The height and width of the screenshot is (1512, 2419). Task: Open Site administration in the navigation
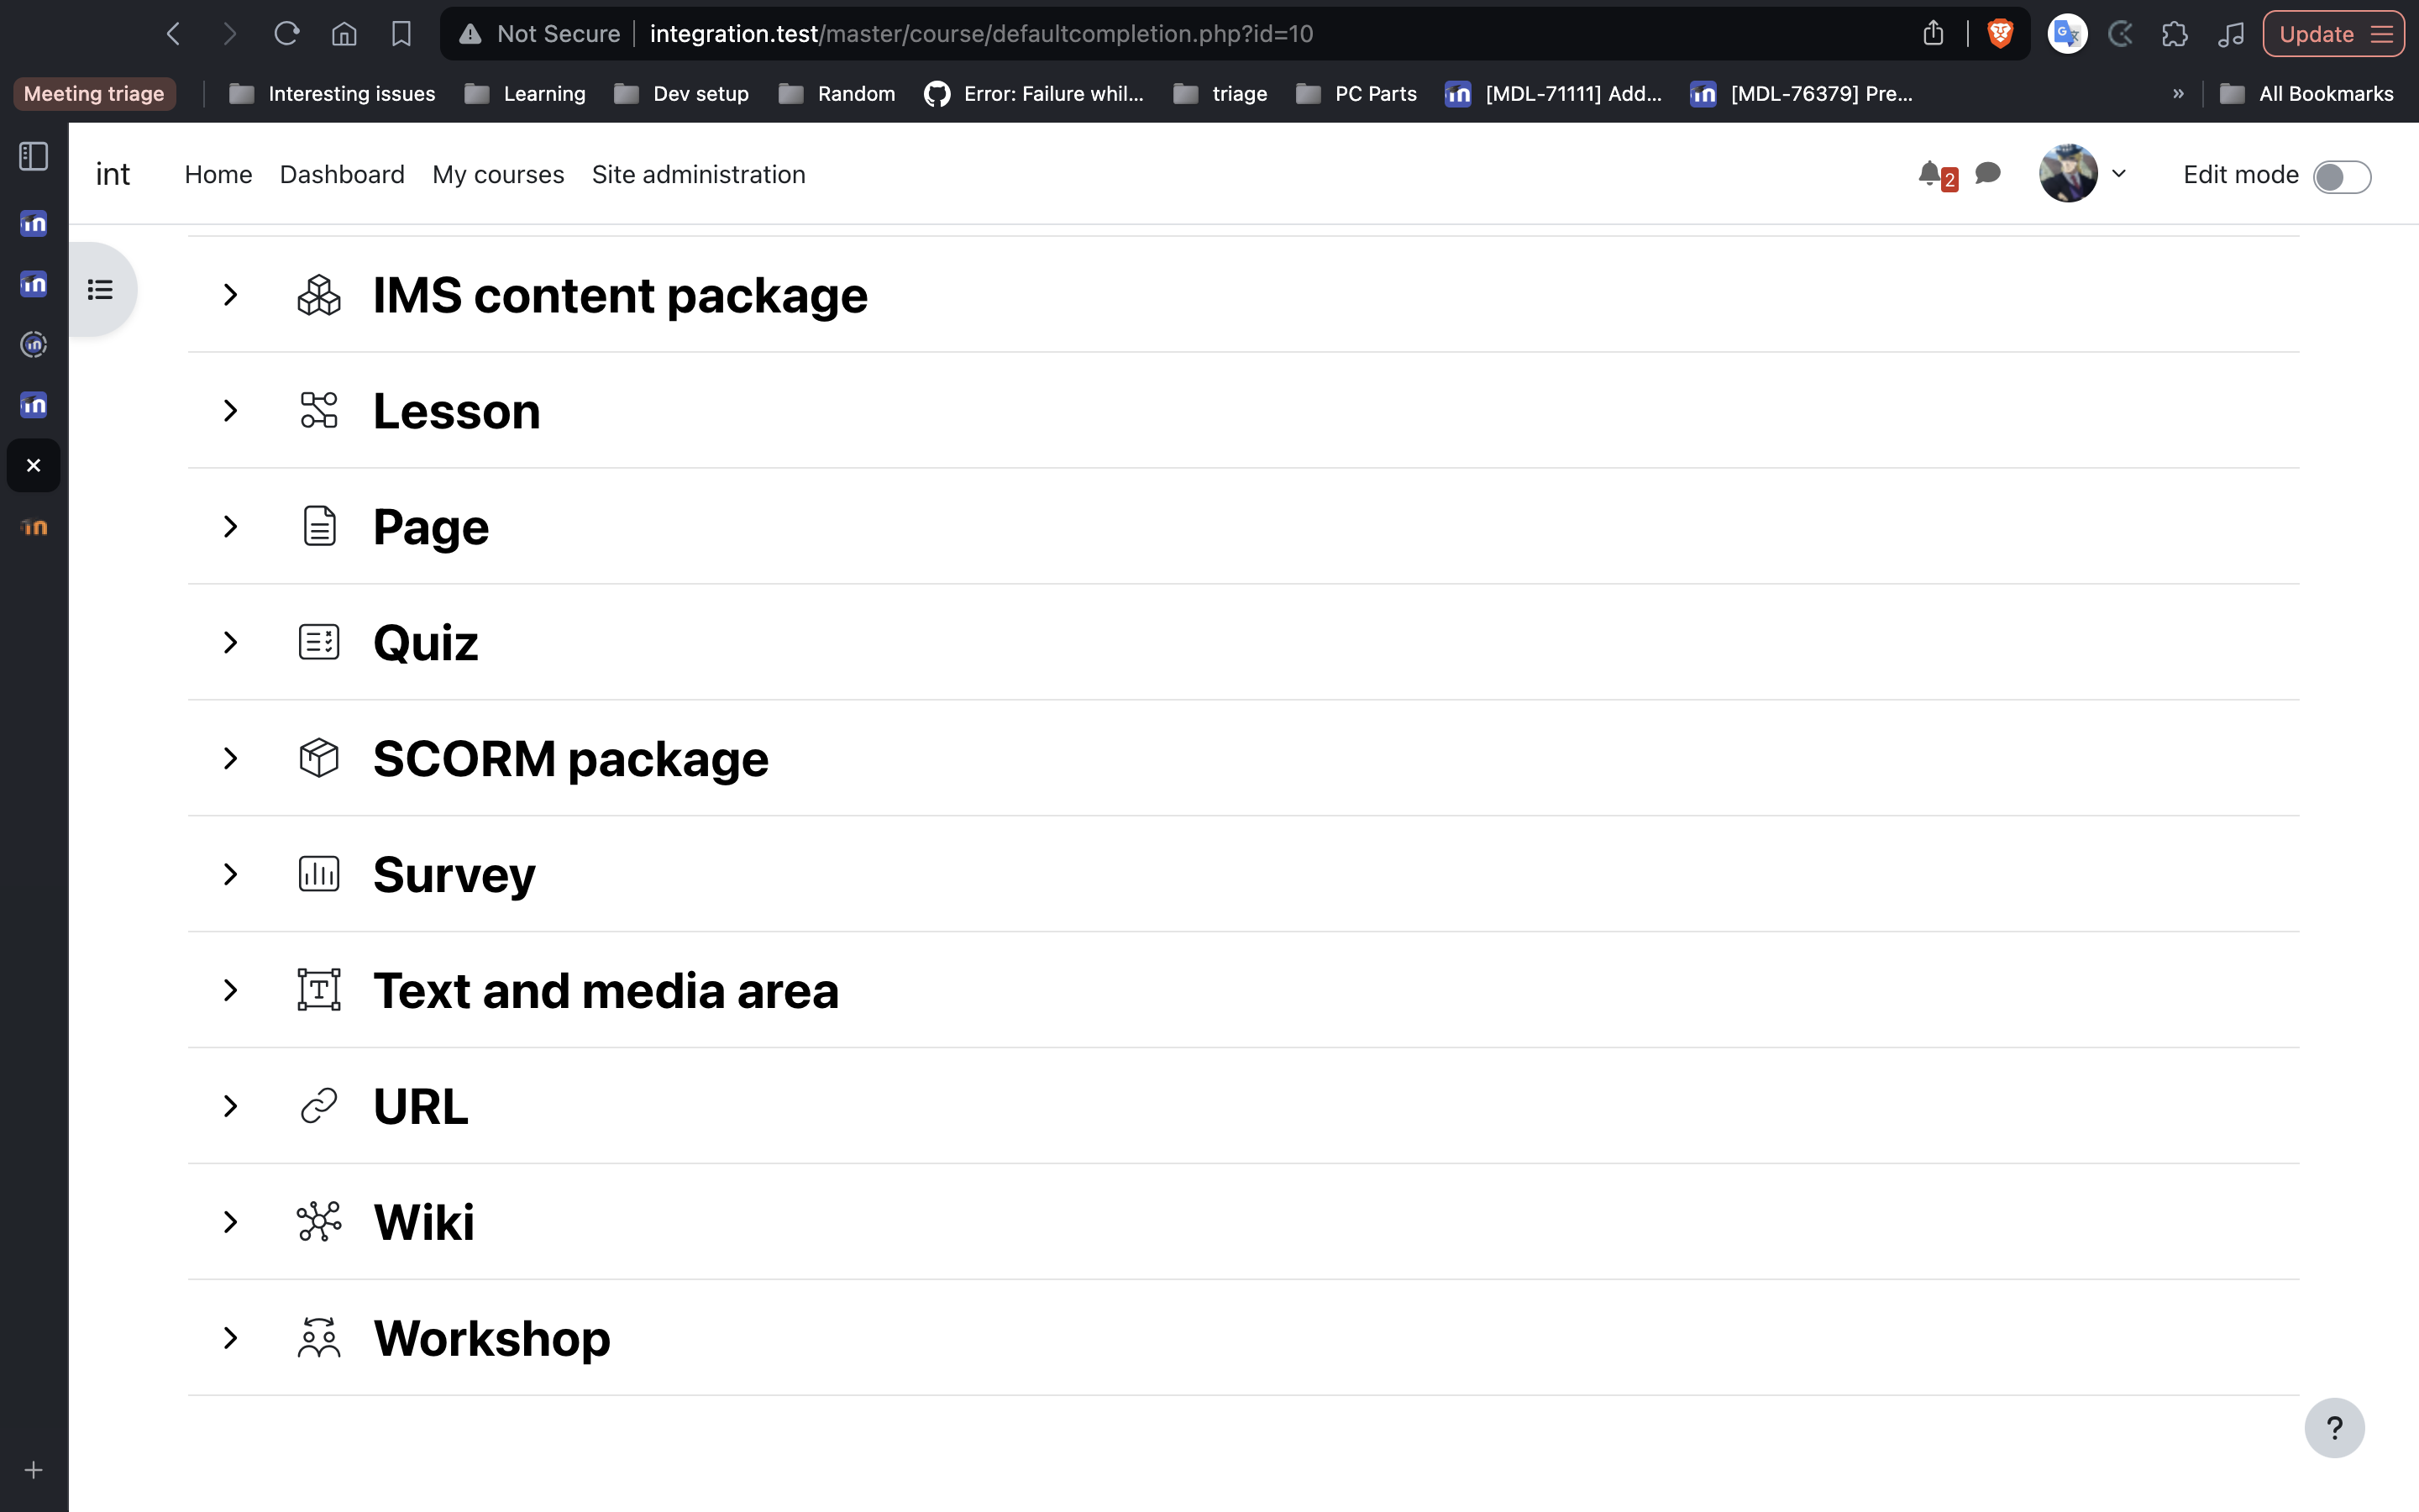[698, 175]
